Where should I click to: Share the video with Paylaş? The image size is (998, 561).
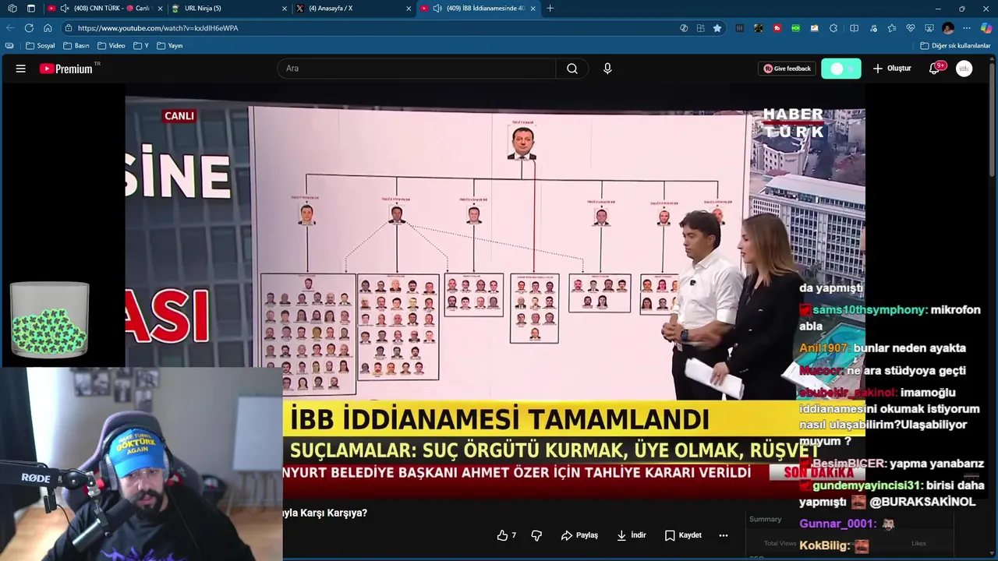(579, 535)
